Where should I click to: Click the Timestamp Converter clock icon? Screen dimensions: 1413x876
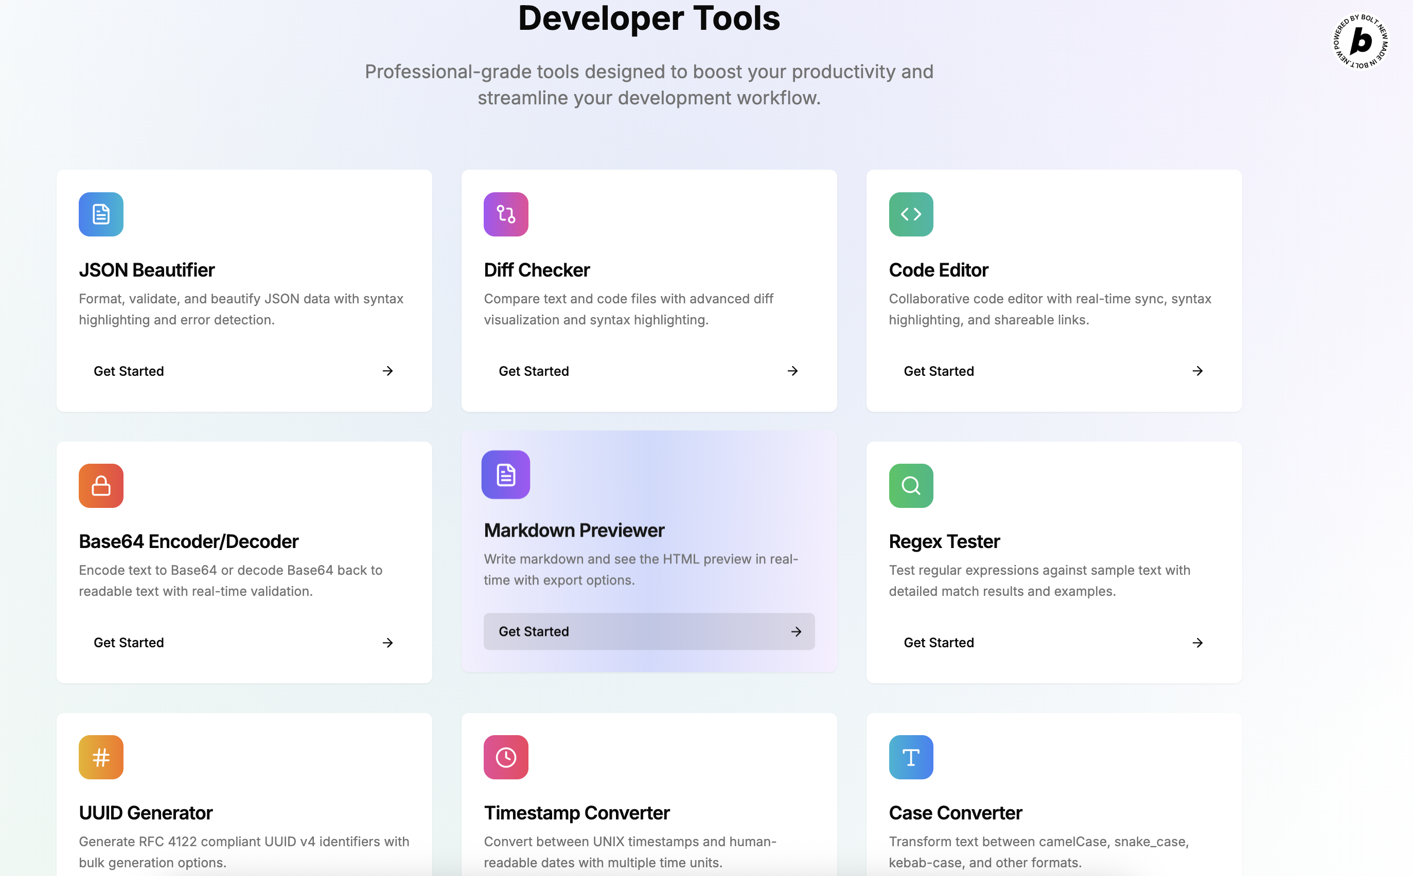(x=506, y=757)
